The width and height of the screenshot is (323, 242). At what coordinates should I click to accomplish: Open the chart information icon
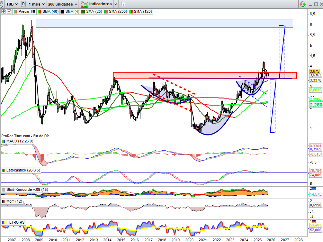pos(124,4)
